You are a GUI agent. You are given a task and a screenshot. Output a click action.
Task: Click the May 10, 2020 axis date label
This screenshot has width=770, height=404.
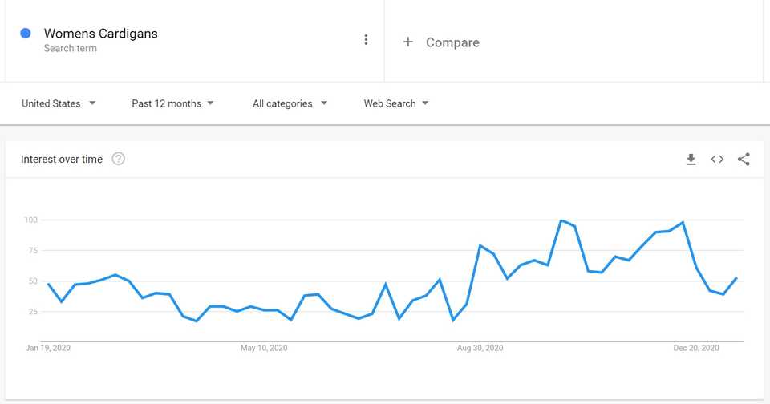pyautogui.click(x=264, y=348)
